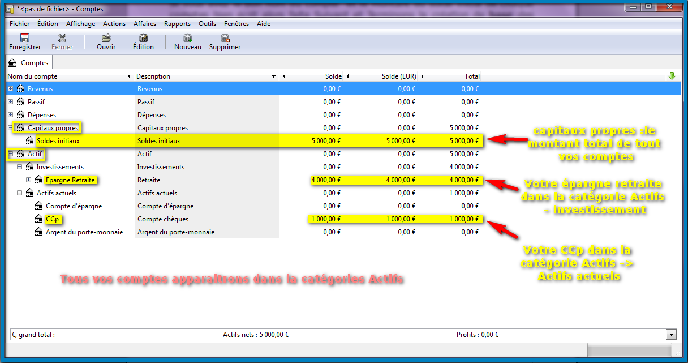Click the Ouvrir account toolbar icon

(106, 38)
